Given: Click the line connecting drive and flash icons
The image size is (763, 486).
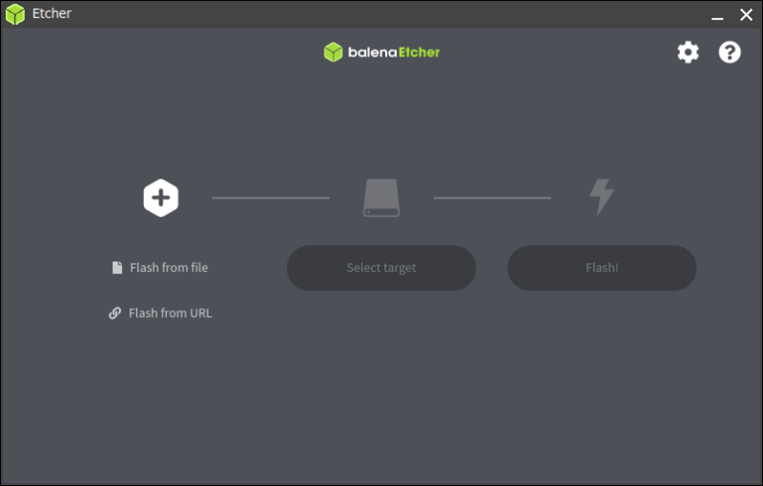Looking at the screenshot, I should pyautogui.click(x=492, y=198).
